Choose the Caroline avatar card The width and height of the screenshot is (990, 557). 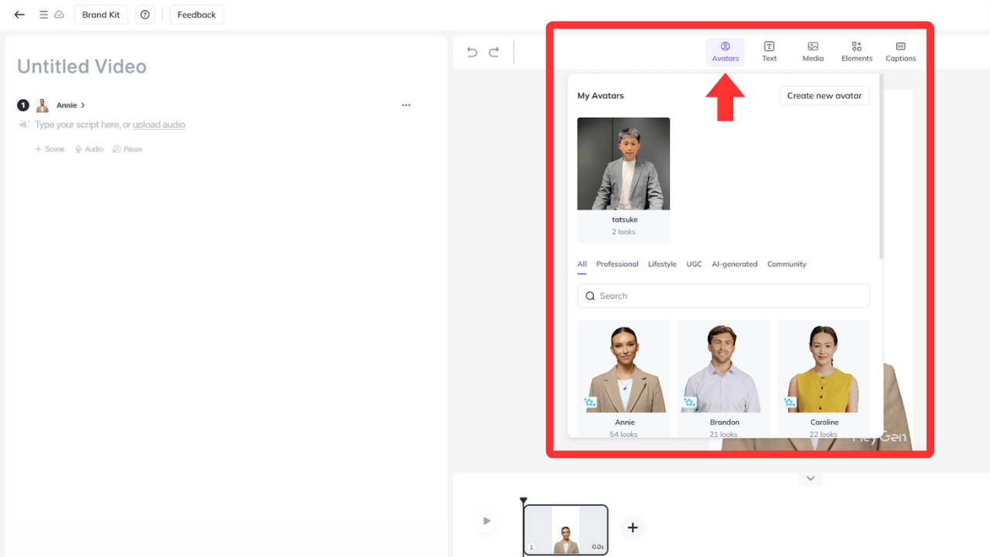click(x=823, y=379)
